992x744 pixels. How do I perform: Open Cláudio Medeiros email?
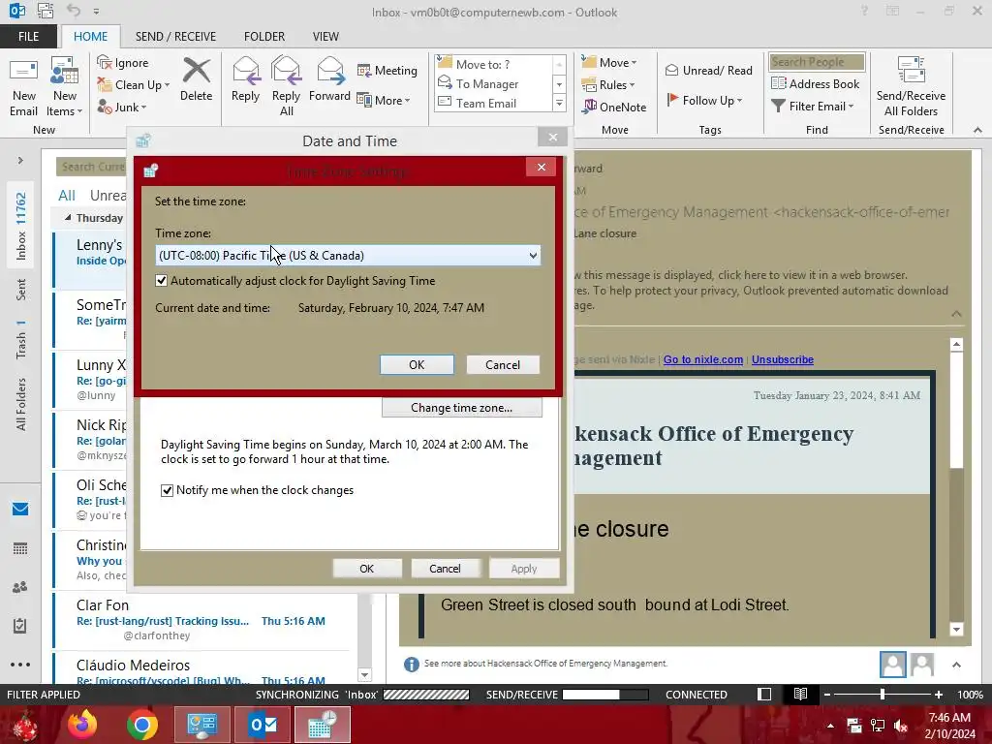pyautogui.click(x=202, y=669)
